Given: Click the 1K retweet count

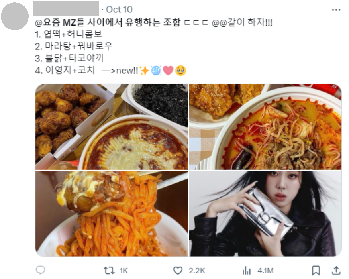Looking at the screenshot, I should pos(124,271).
